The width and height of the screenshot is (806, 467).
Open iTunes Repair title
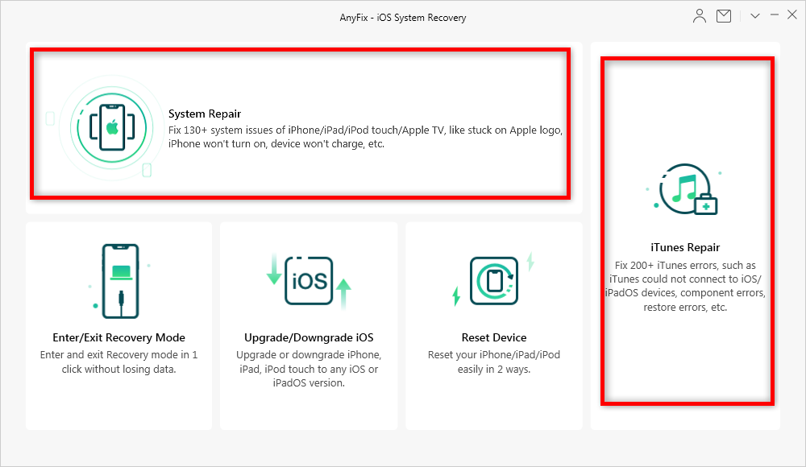(685, 247)
